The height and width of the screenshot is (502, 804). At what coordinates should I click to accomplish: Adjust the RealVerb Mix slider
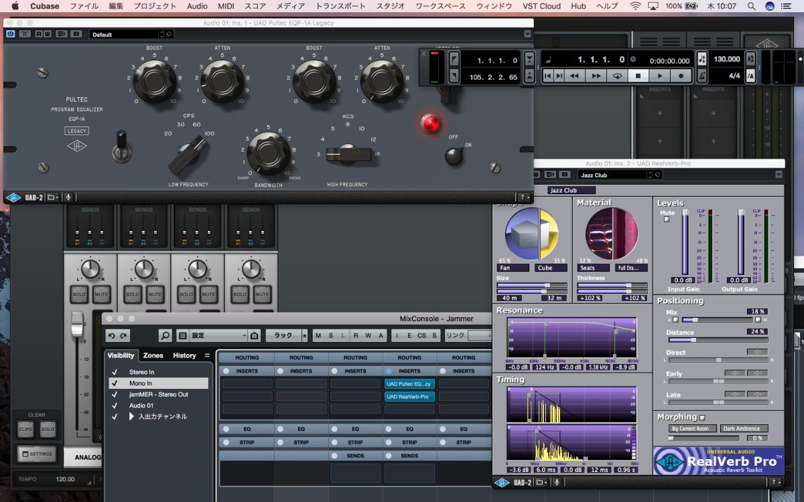pyautogui.click(x=718, y=320)
